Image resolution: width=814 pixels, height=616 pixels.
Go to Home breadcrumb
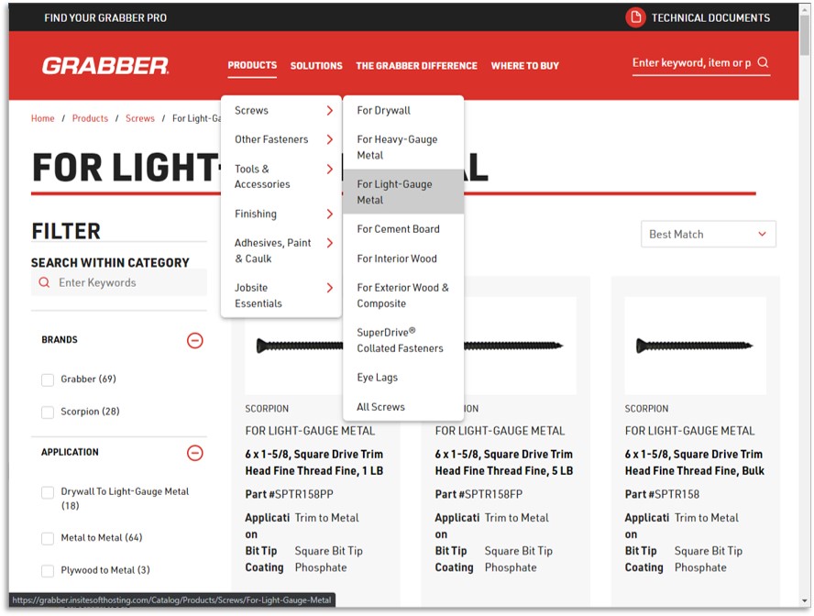pyautogui.click(x=42, y=118)
